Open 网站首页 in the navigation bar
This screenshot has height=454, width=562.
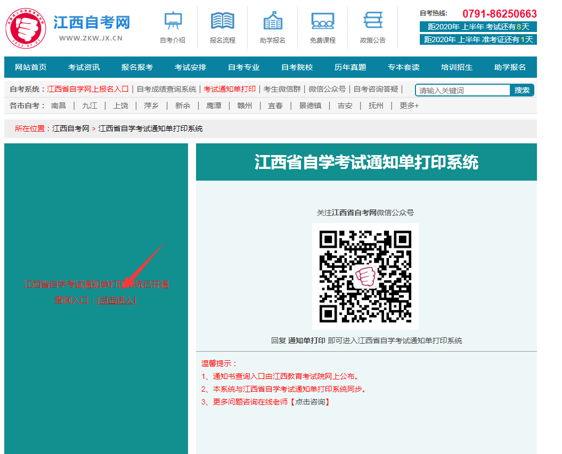click(31, 67)
